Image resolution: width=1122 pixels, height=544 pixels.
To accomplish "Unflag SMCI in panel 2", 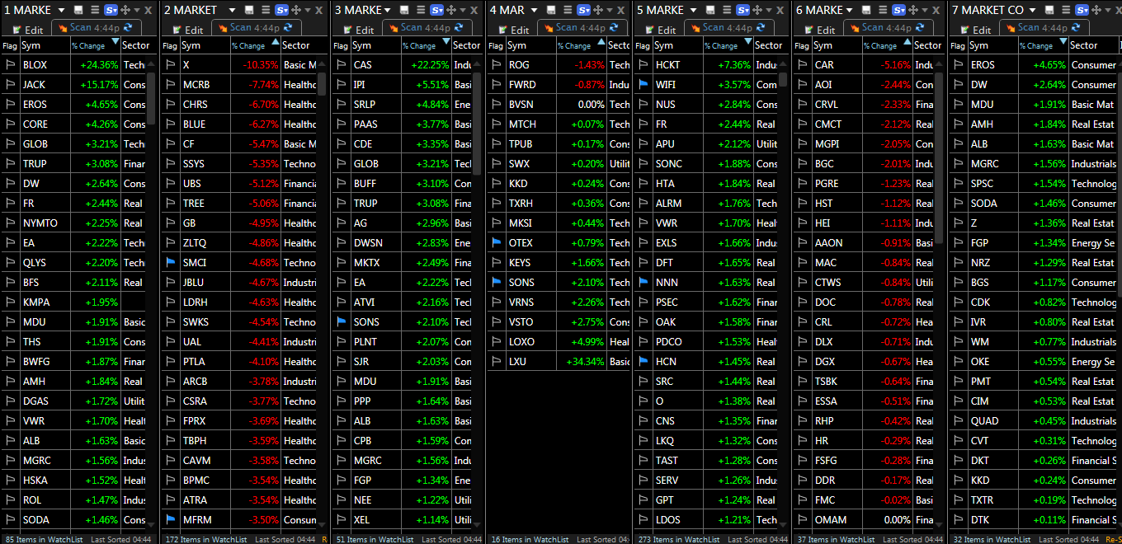I will point(171,262).
